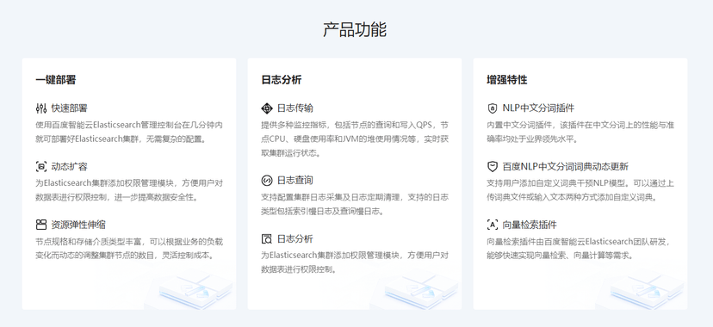
Task: Click the description starting 节点规格和存储介质类型丰富
Action: [129, 249]
